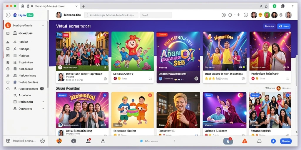Close the open browser tab
This screenshot has height=150, width=301.
tap(76, 6)
